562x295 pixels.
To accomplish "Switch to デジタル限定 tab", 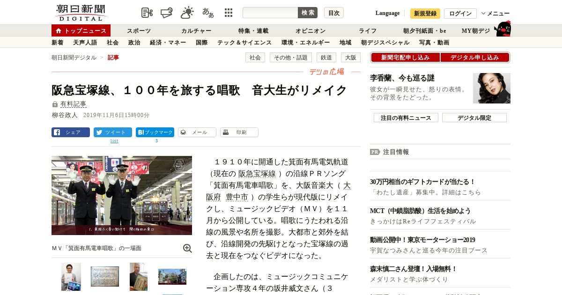I will click(x=474, y=118).
